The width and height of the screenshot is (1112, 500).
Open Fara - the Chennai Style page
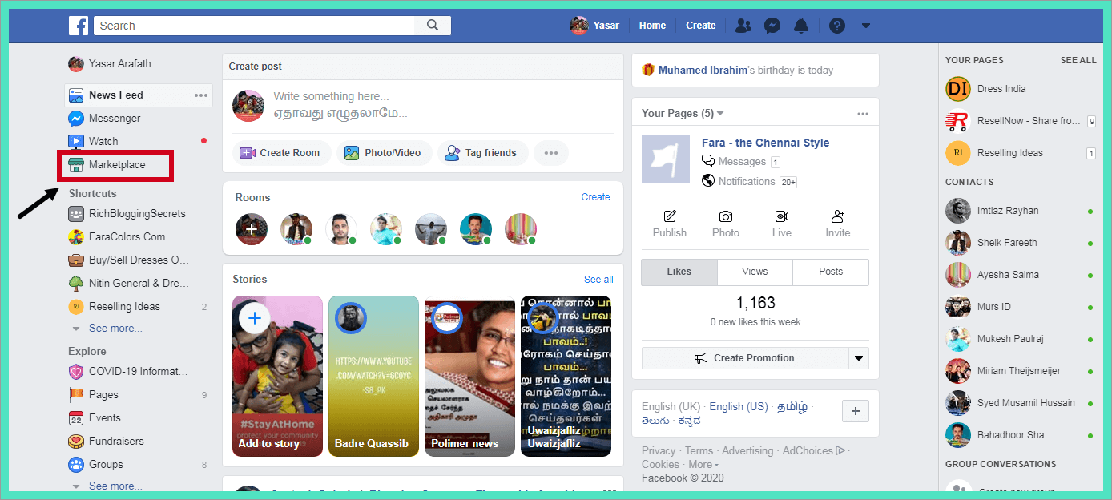[765, 143]
